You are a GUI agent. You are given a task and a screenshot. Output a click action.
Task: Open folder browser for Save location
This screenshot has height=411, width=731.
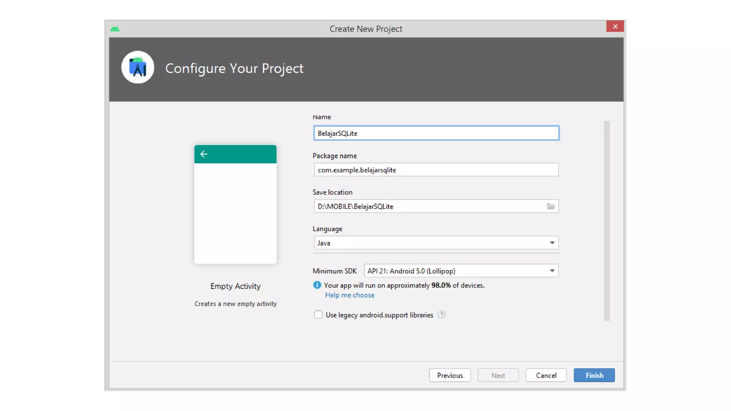coord(551,206)
